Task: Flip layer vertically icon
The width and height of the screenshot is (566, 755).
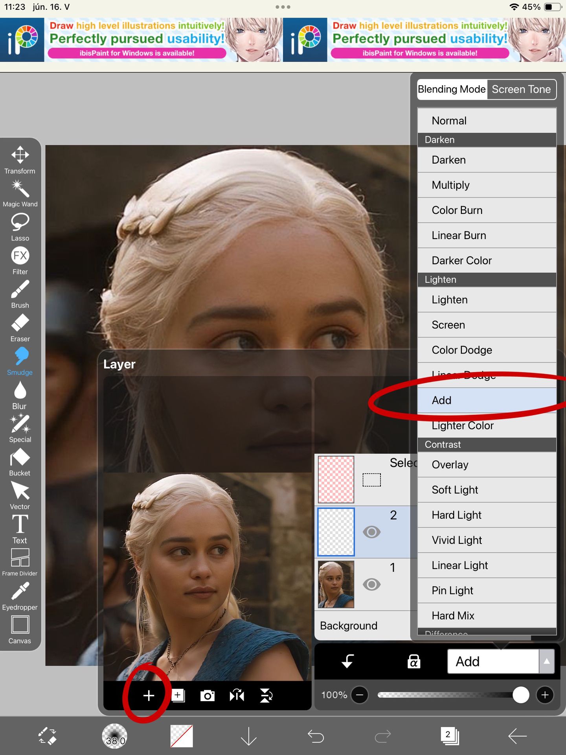Action: pos(266,695)
